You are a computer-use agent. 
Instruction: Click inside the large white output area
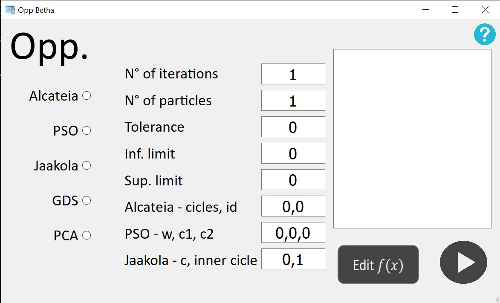(x=412, y=139)
